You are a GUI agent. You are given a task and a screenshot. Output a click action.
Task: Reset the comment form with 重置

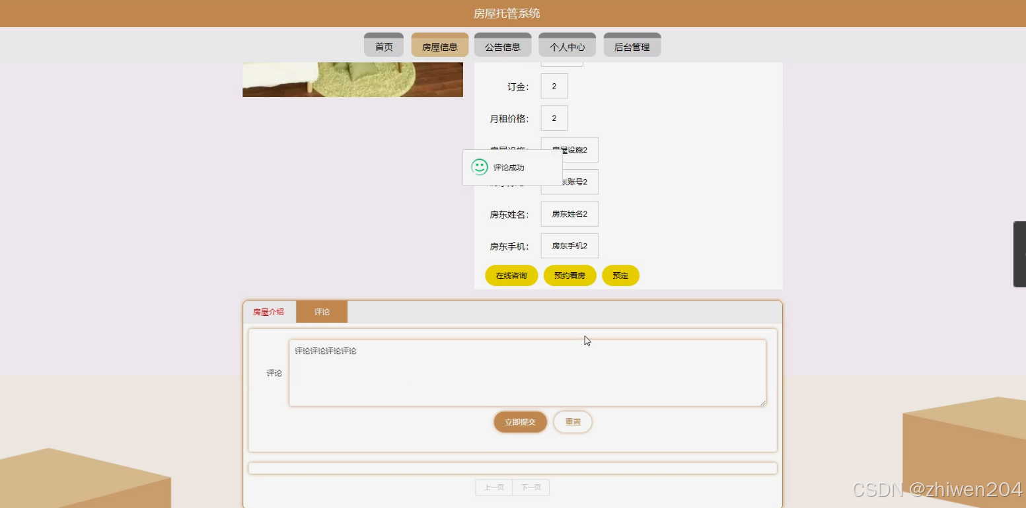[572, 421]
